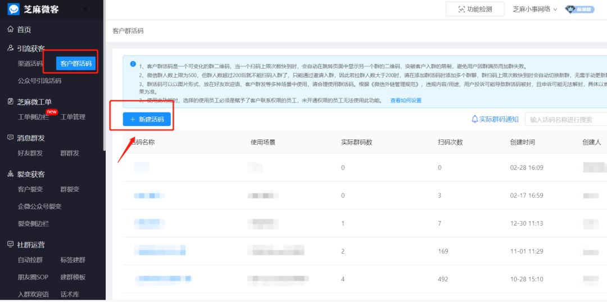Image resolution: width=607 pixels, height=302 pixels.
Task: Open 标签建群 menu item
Action: [73, 260]
